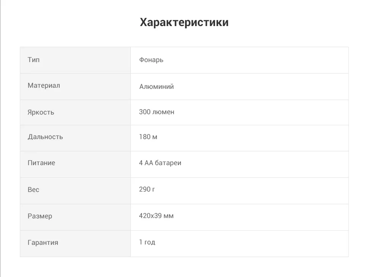Click the empty area right of 1 год

coord(252,244)
